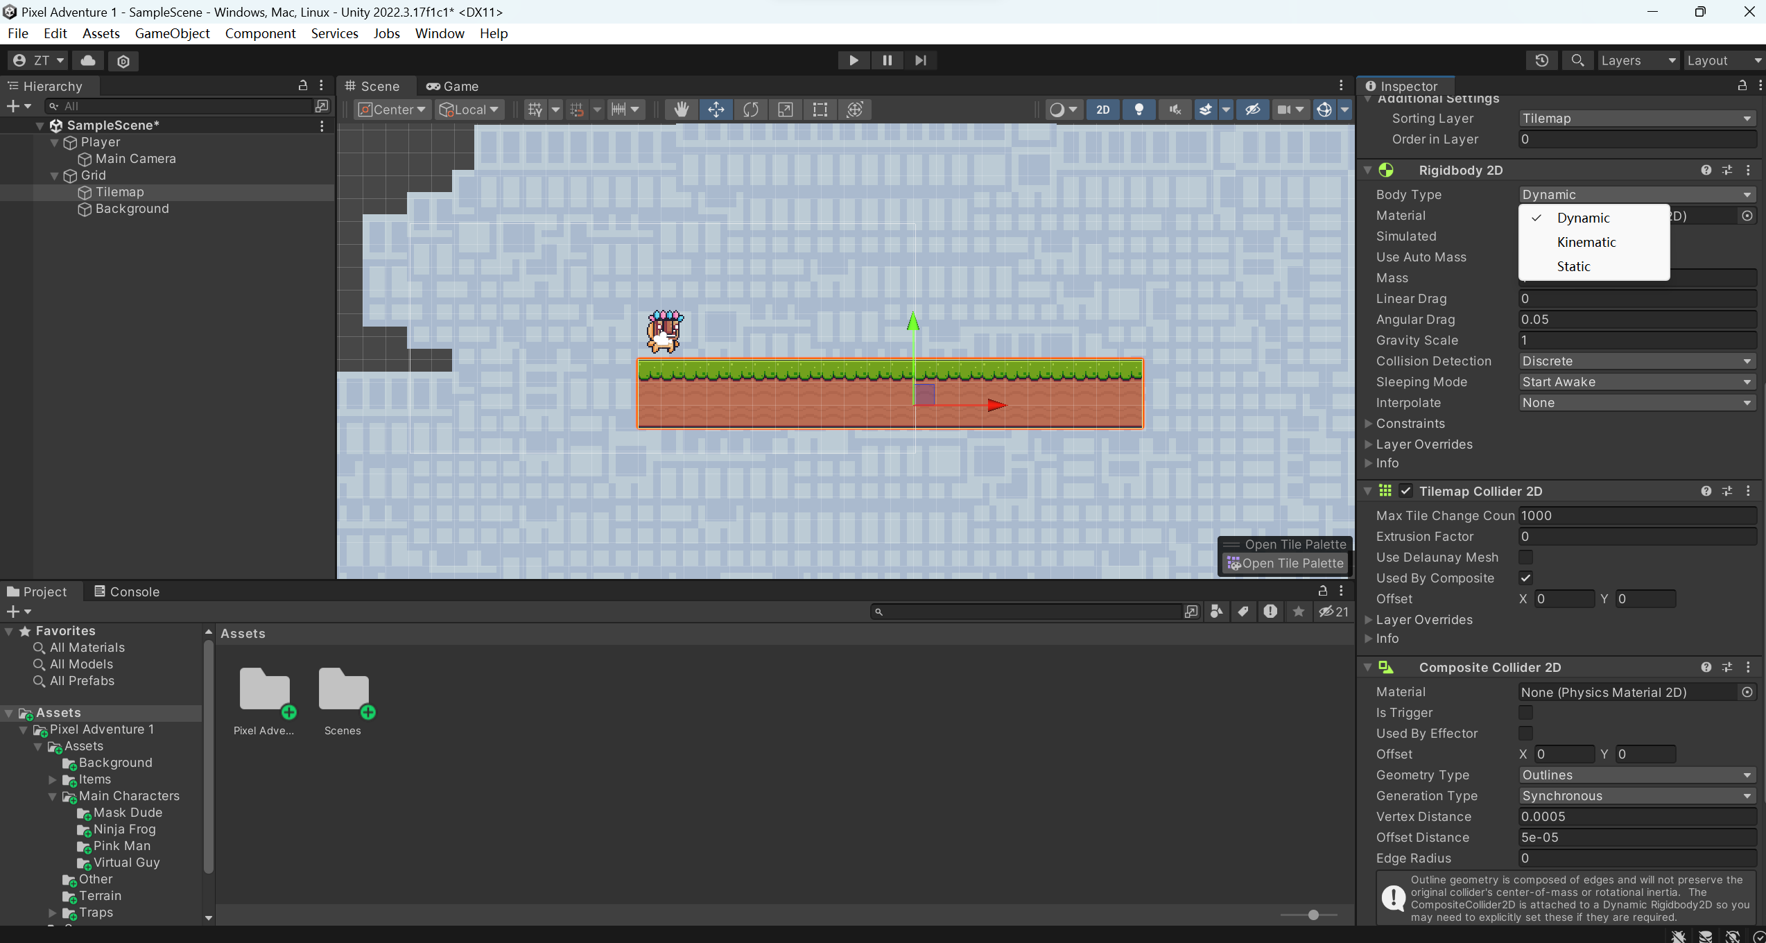Toggle scene lighting bulb icon
Image resolution: width=1766 pixels, height=943 pixels.
1139,110
